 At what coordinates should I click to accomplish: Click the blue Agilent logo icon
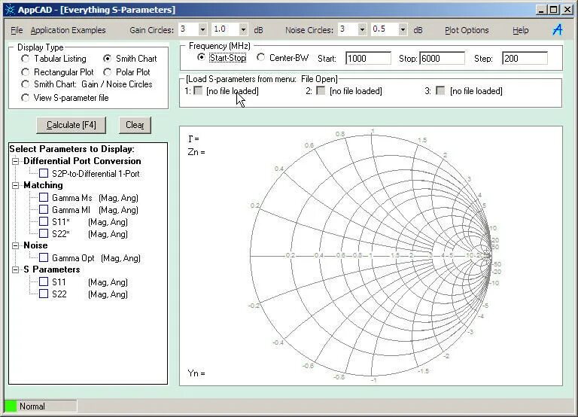click(x=558, y=29)
